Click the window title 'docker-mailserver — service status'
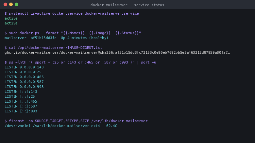The height and width of the screenshot is (143, 255). click(127, 5)
